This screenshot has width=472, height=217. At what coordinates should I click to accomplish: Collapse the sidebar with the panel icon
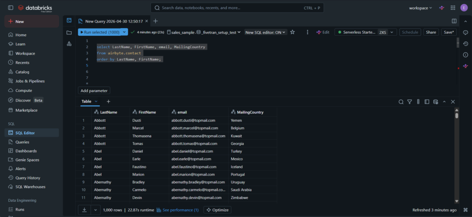pyautogui.click(x=11, y=8)
